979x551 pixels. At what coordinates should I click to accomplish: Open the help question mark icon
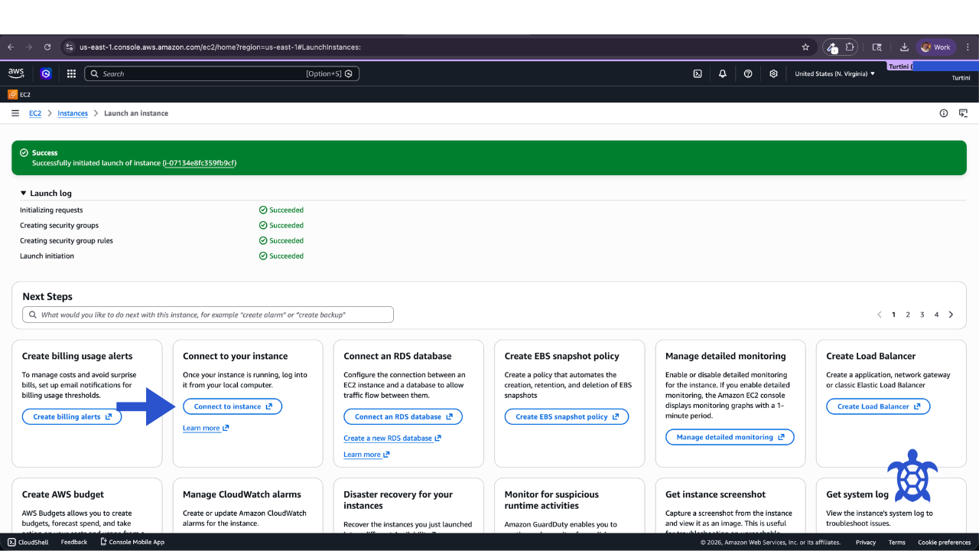(748, 73)
